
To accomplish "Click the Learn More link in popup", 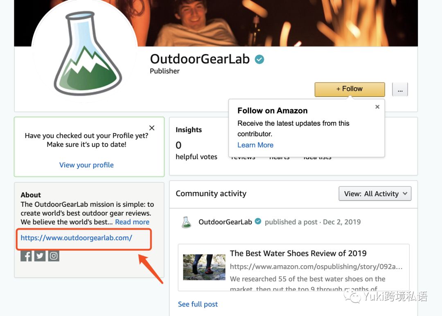I will (x=255, y=145).
